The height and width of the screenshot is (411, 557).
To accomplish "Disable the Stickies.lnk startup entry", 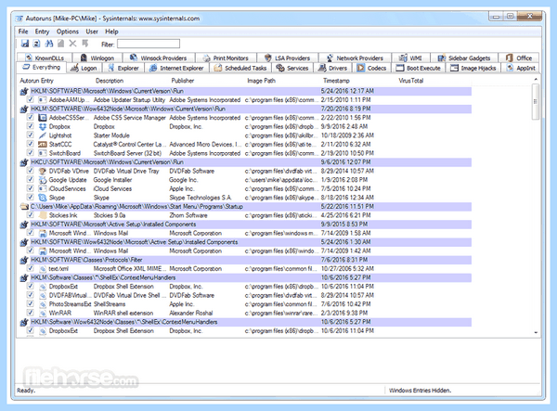I will point(31,214).
